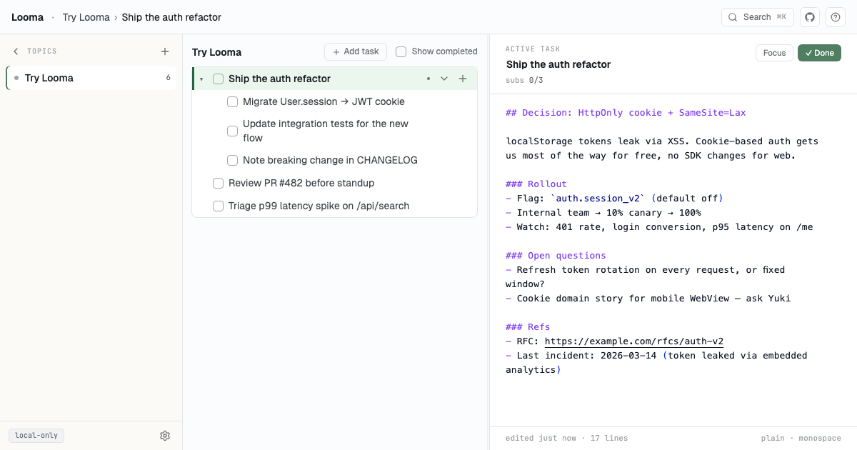Screen dimensions: 857x450
Task: Check Review PR #482 before standup
Action: coord(219,183)
